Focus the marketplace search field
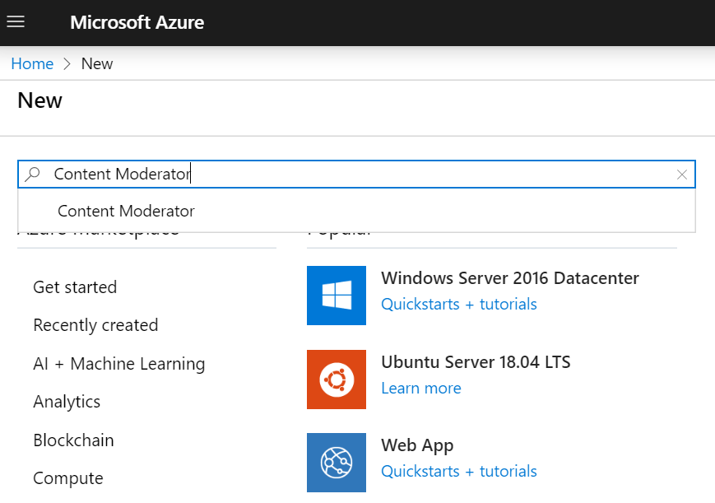The width and height of the screenshot is (715, 503). 356,174
